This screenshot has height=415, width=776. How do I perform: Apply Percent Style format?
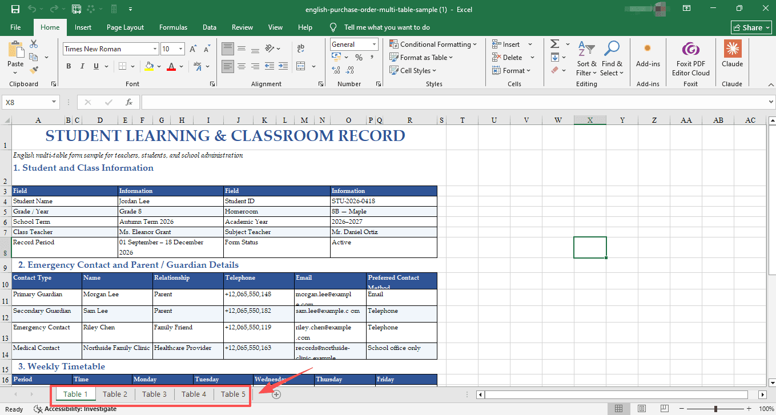(359, 57)
